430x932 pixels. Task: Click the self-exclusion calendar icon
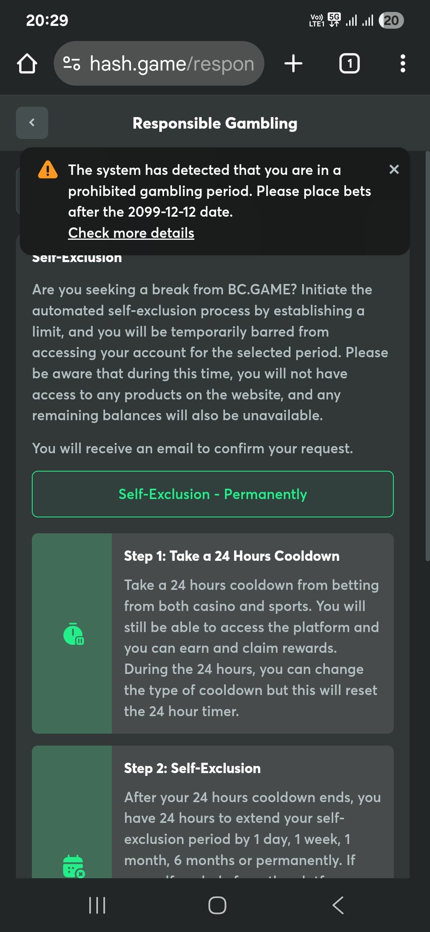[x=73, y=866]
